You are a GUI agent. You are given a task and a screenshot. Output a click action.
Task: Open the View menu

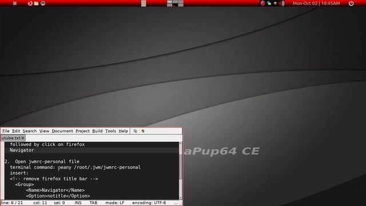pyautogui.click(x=44, y=131)
